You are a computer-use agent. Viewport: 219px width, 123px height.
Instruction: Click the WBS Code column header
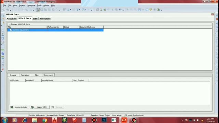point(17,80)
